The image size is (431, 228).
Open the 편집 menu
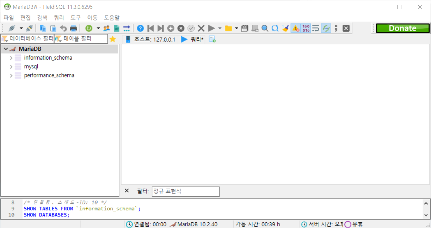25,17
